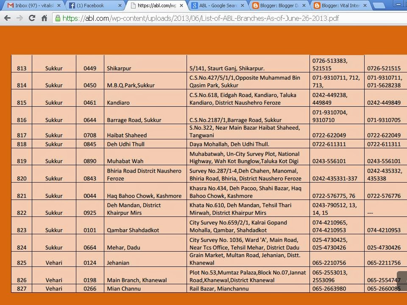This screenshot has height=305, width=407.
Task: Click Jehanian branch name
Action: [118, 263]
